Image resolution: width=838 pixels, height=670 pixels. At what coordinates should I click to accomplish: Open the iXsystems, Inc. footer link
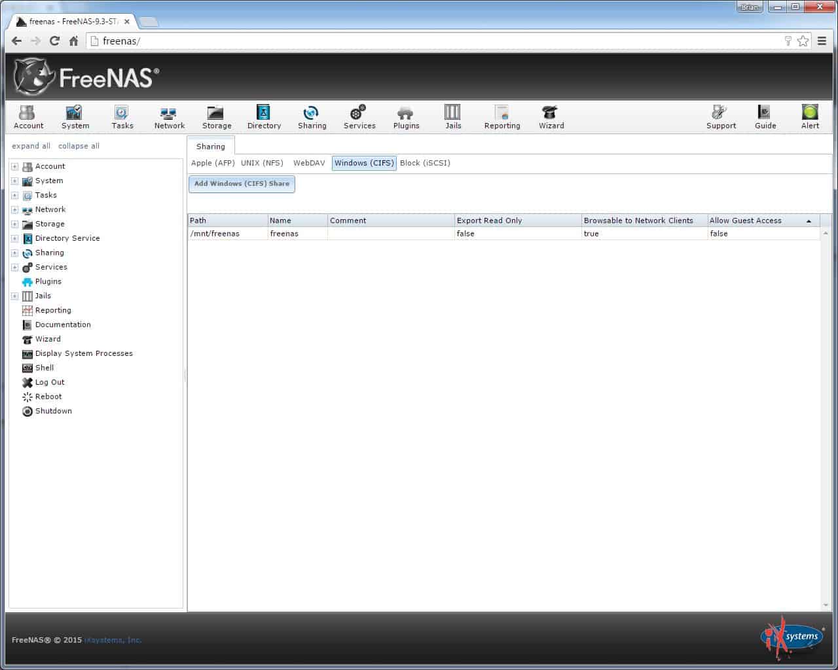point(113,640)
